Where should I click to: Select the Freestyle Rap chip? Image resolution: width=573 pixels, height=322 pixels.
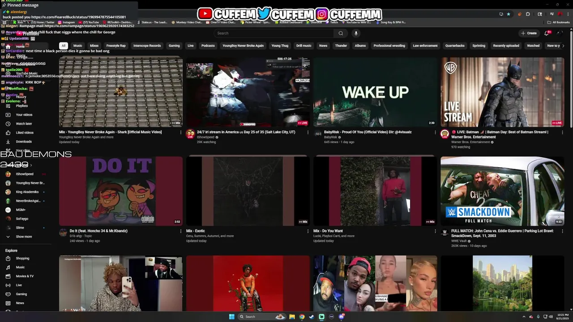(x=116, y=46)
